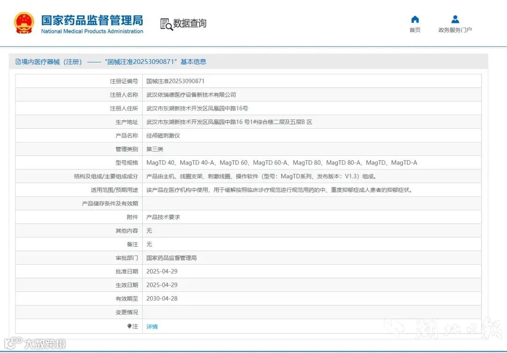Open 政务服务门户 navigation label
The image size is (507, 353).
(455, 30)
